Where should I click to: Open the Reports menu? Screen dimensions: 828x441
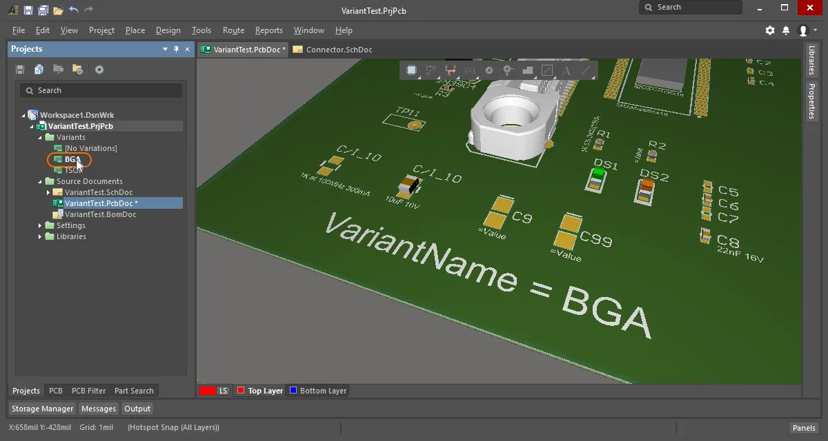269,30
